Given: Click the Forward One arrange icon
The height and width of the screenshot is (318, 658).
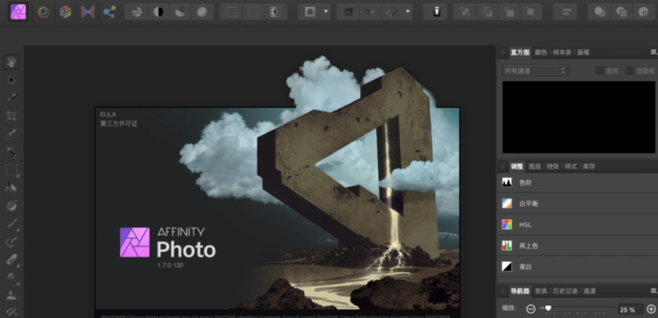Looking at the screenshot, I should tap(509, 12).
